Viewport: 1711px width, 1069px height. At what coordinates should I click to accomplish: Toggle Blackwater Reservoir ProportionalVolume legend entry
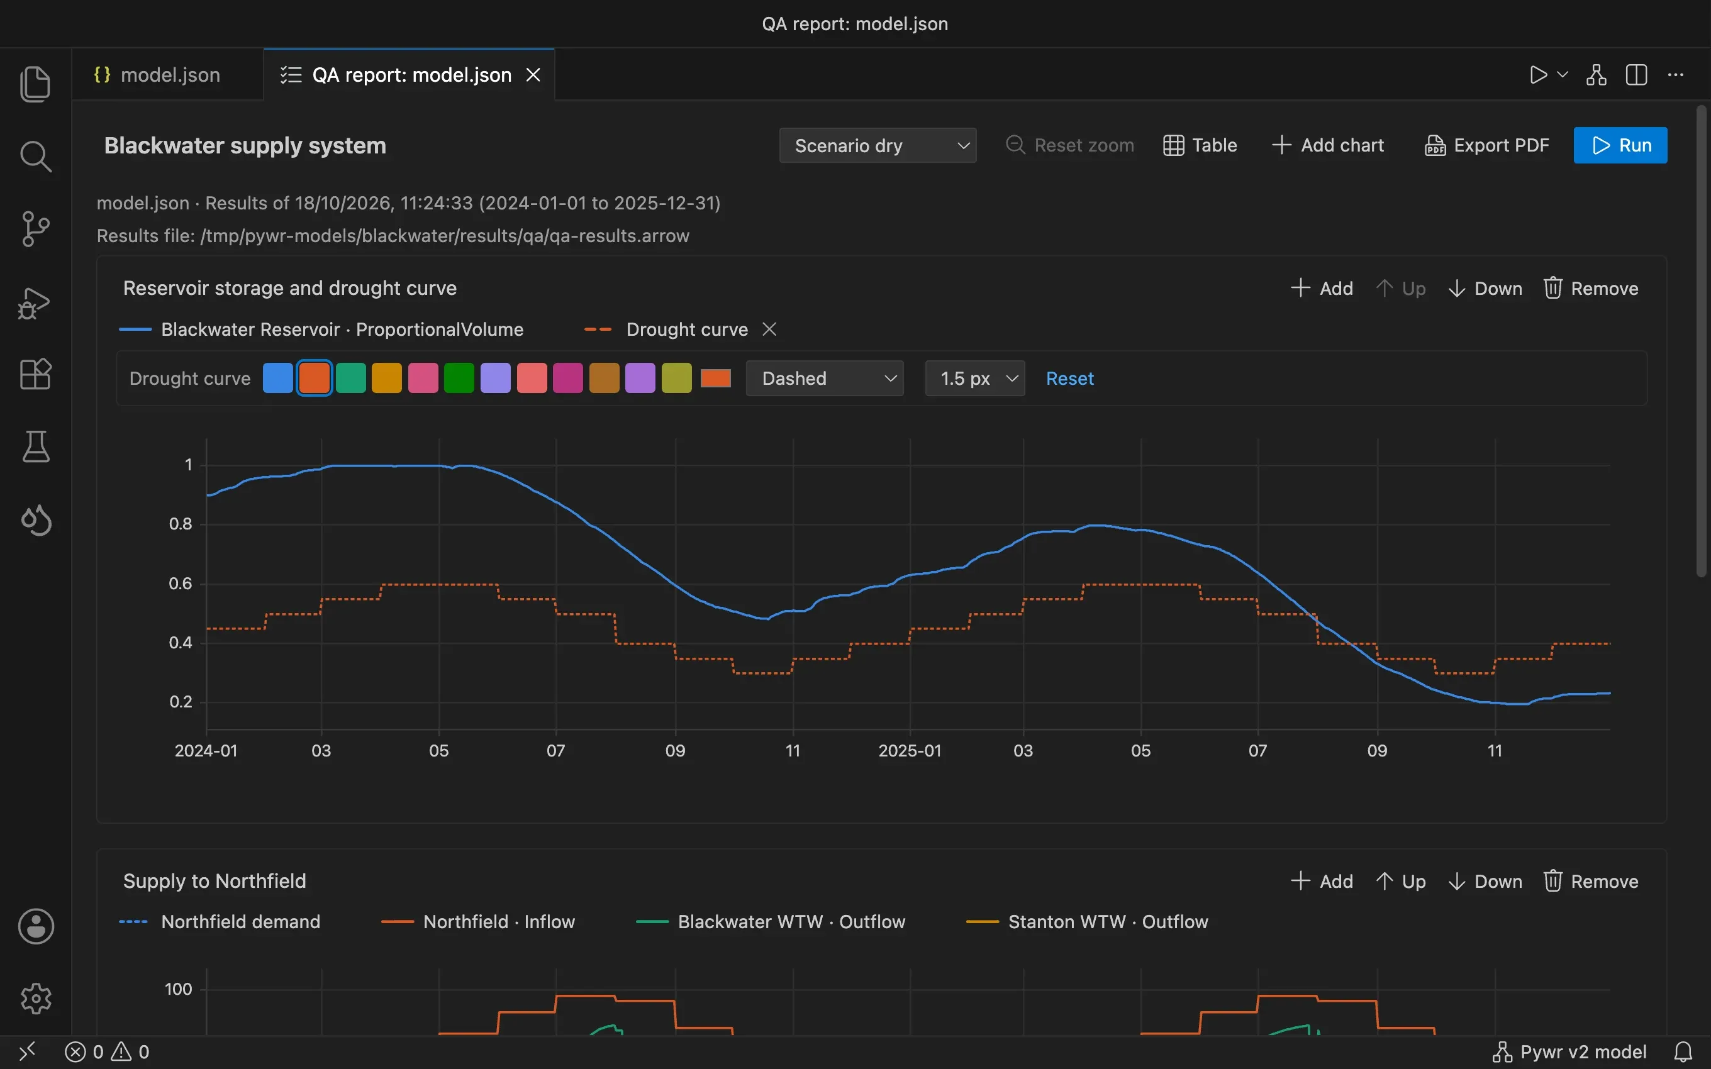point(321,330)
